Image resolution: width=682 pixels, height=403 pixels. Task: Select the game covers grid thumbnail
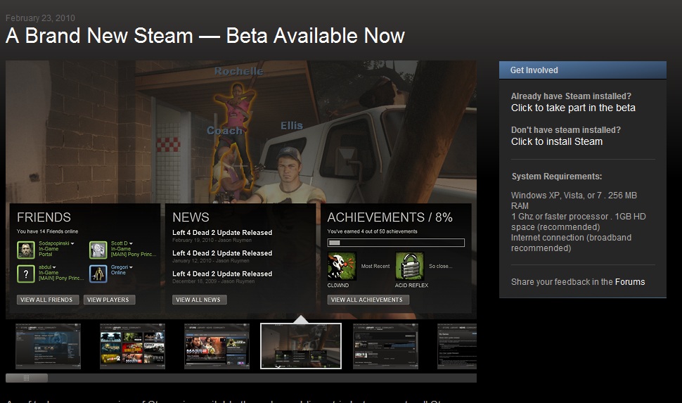click(x=132, y=346)
